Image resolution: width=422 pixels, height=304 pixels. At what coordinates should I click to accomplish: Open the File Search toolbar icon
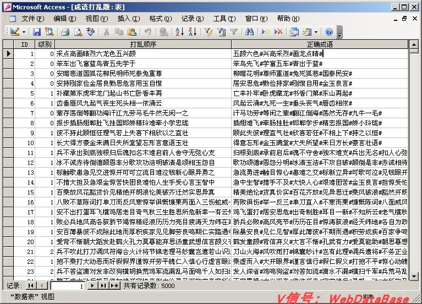coord(50,32)
